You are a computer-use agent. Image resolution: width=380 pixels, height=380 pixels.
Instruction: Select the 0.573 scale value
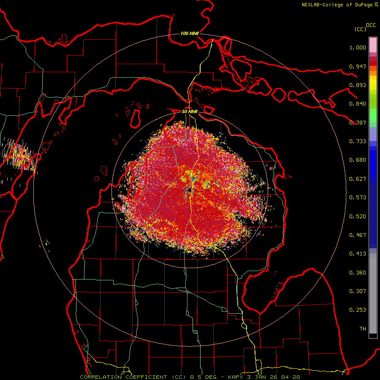(358, 198)
